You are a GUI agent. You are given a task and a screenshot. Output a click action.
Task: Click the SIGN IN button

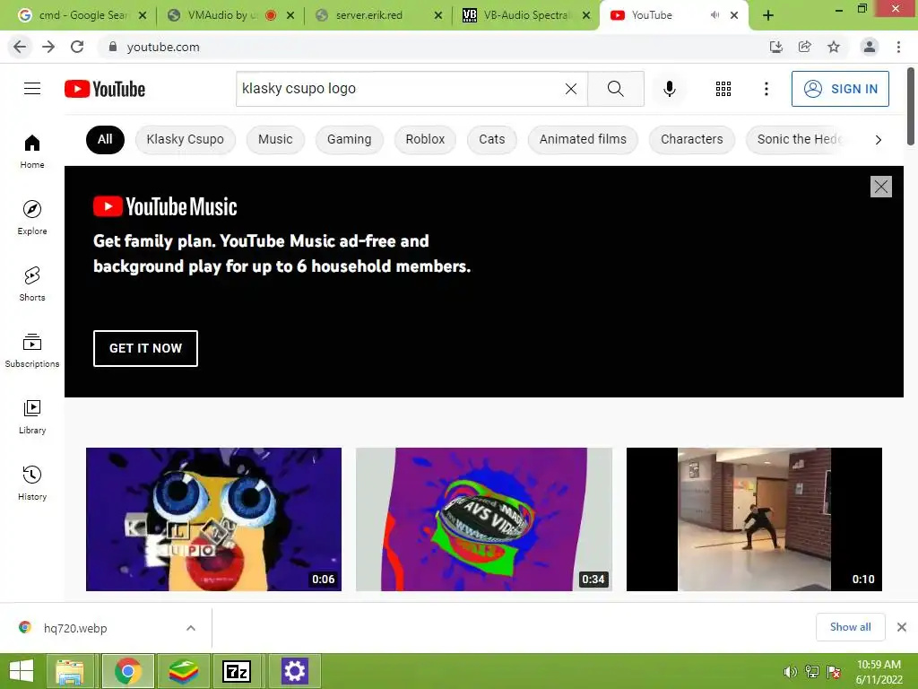pyautogui.click(x=840, y=89)
